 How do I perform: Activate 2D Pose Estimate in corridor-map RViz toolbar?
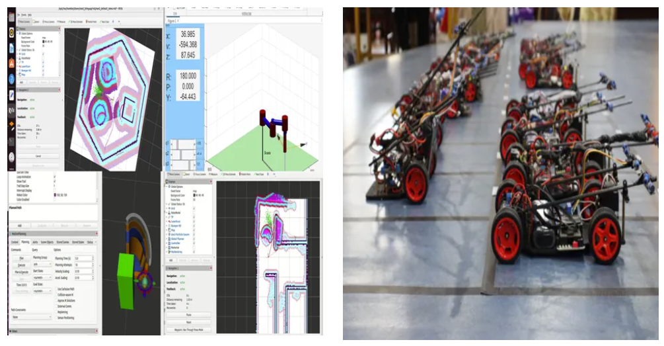(x=228, y=174)
